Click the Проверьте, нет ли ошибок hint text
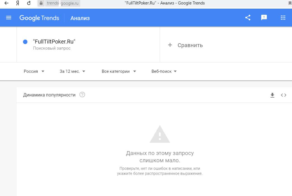This screenshot has height=196, width=292. [160, 171]
